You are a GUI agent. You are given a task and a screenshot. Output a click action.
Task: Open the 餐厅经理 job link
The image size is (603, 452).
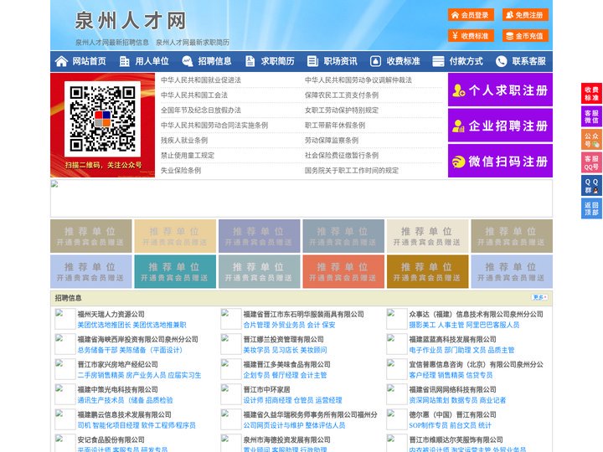285,375
